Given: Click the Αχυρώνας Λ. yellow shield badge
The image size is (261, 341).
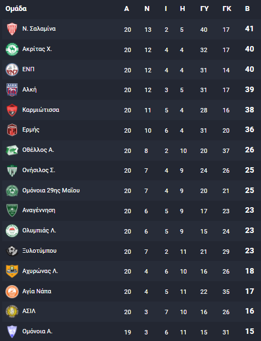Looking at the screenshot, I should 12,271.
